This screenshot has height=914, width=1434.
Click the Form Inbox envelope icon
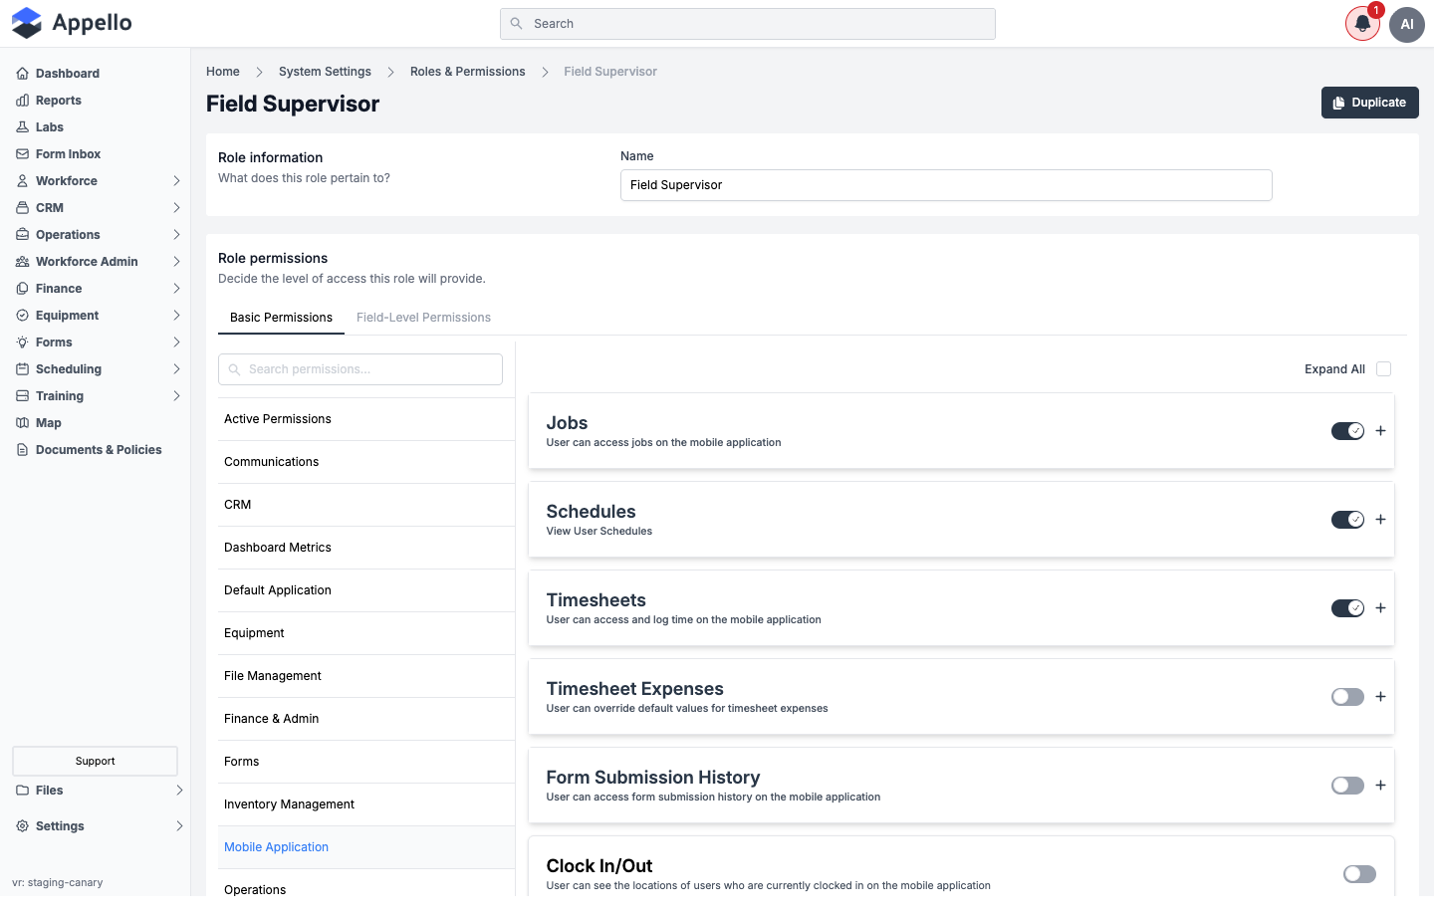click(22, 154)
